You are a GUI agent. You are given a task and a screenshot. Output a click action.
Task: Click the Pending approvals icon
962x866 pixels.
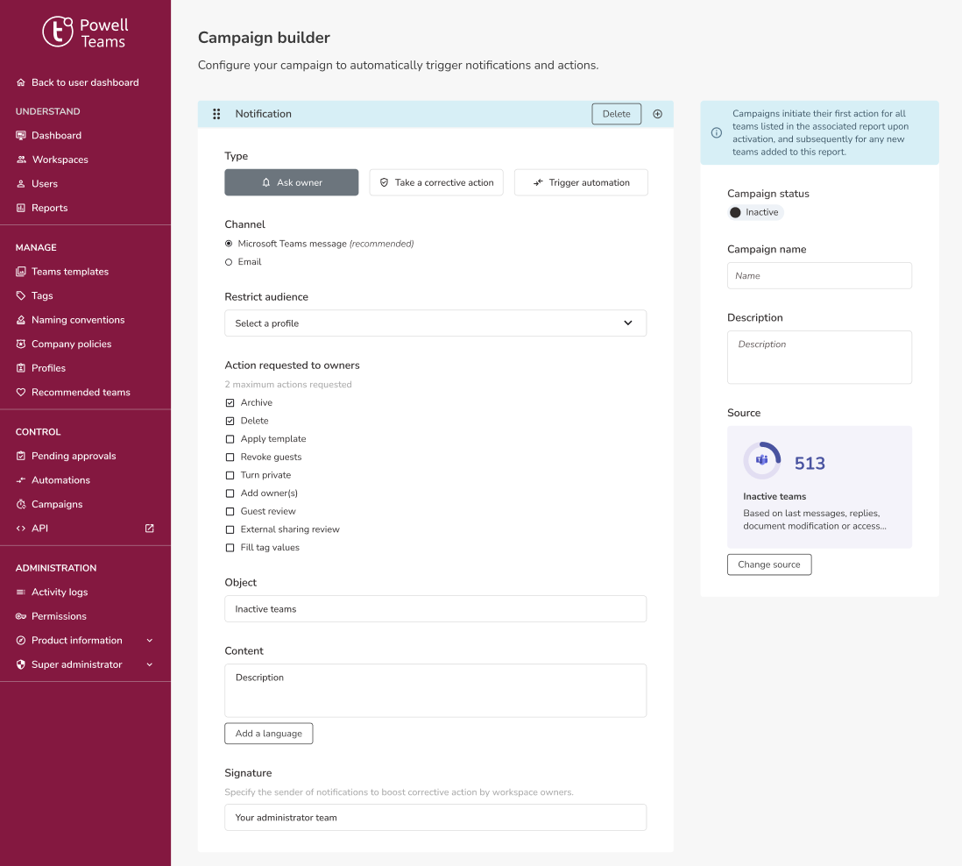[x=21, y=456]
